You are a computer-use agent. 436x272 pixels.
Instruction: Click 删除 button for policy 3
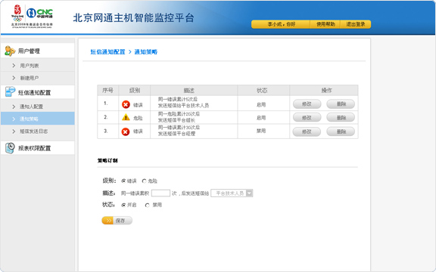pyautogui.click(x=341, y=131)
